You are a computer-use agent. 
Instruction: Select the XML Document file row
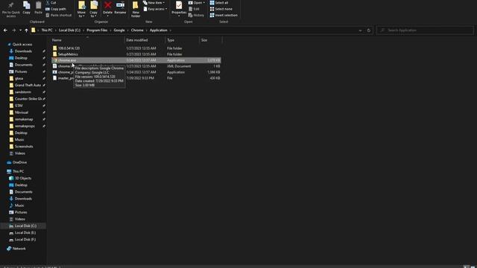(136, 66)
